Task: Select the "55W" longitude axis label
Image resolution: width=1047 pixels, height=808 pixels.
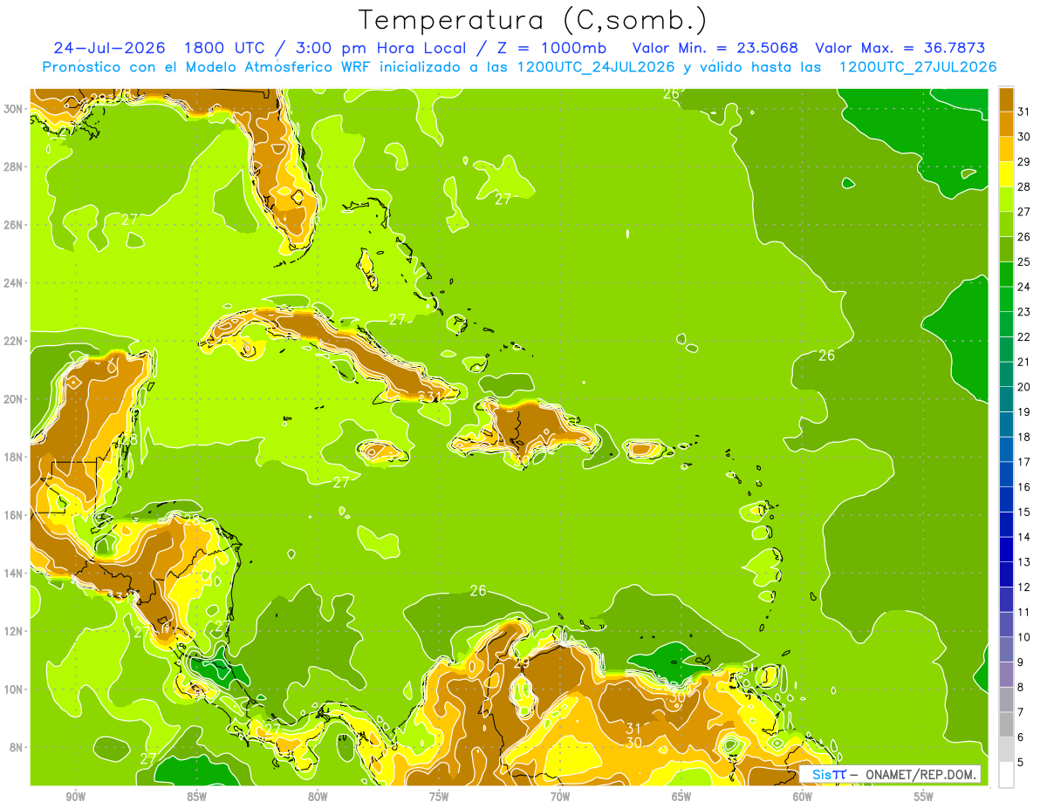Action: click(924, 797)
